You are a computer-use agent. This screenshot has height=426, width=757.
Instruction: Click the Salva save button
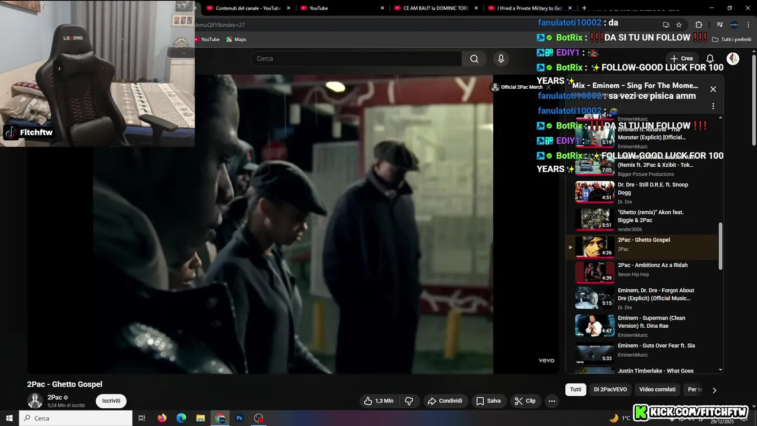pyautogui.click(x=489, y=401)
